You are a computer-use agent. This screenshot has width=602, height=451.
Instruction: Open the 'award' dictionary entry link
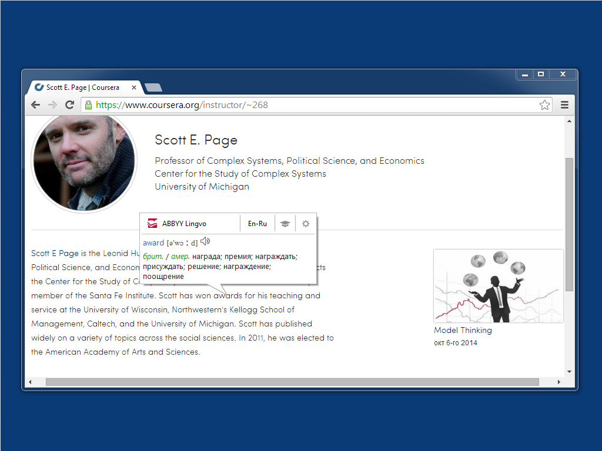[x=153, y=243]
